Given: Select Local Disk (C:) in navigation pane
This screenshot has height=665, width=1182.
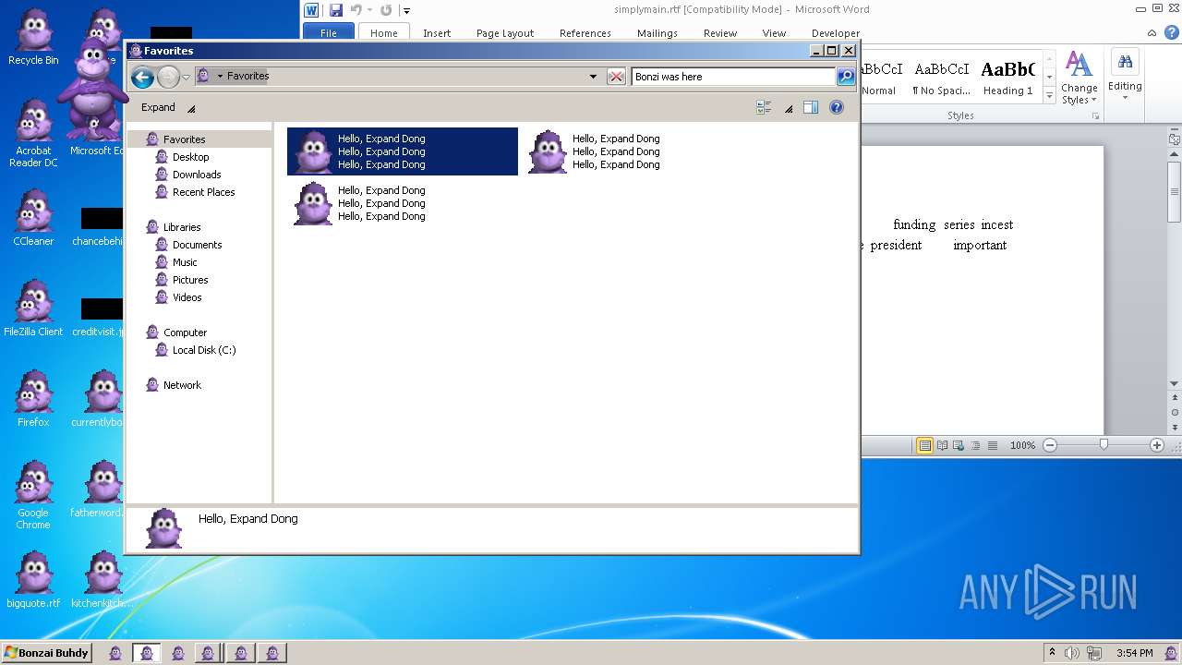Looking at the screenshot, I should tap(204, 350).
